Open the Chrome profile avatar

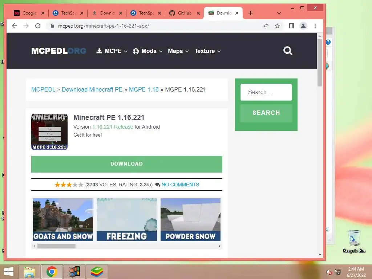point(303,26)
